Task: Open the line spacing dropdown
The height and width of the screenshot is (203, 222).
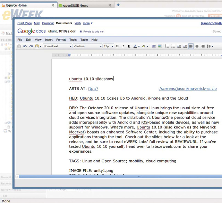Action: tap(210, 46)
